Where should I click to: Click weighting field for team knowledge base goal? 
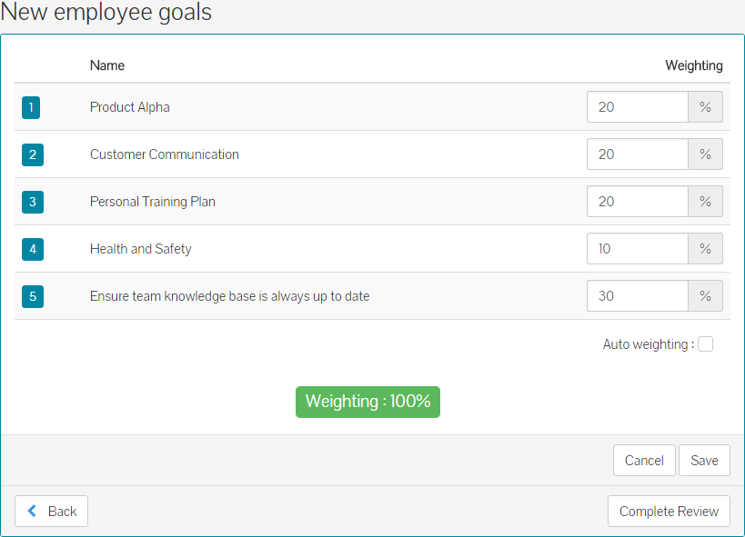637,296
